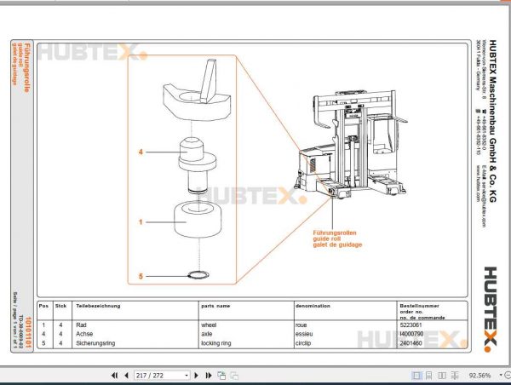The width and height of the screenshot is (511, 385).
Task: Click the 'parts name' column header
Action: point(215,306)
